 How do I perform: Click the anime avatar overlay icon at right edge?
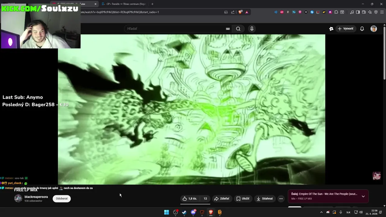click(377, 175)
